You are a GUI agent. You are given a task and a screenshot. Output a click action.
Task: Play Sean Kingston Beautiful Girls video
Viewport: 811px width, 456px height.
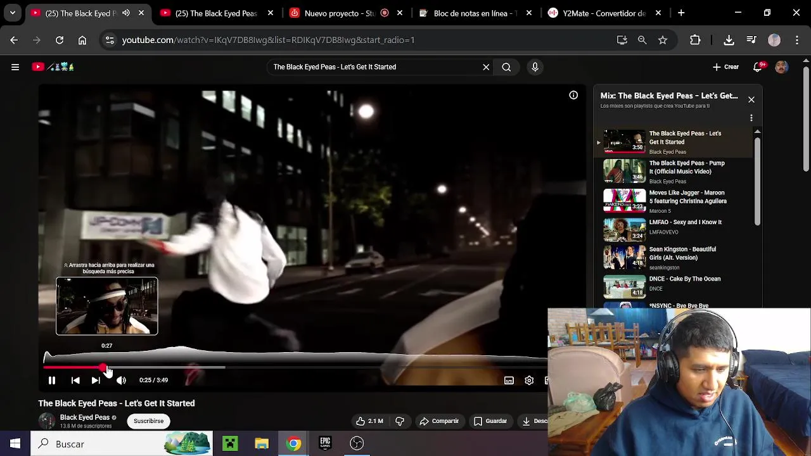[676, 259]
